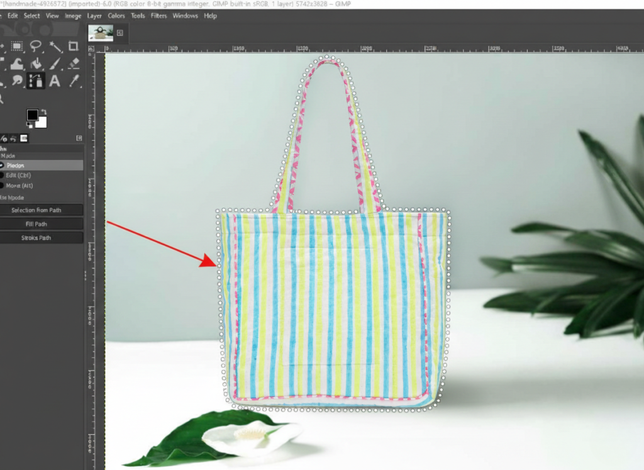Open the Colors menu
This screenshot has height=470, width=644.
(x=116, y=16)
